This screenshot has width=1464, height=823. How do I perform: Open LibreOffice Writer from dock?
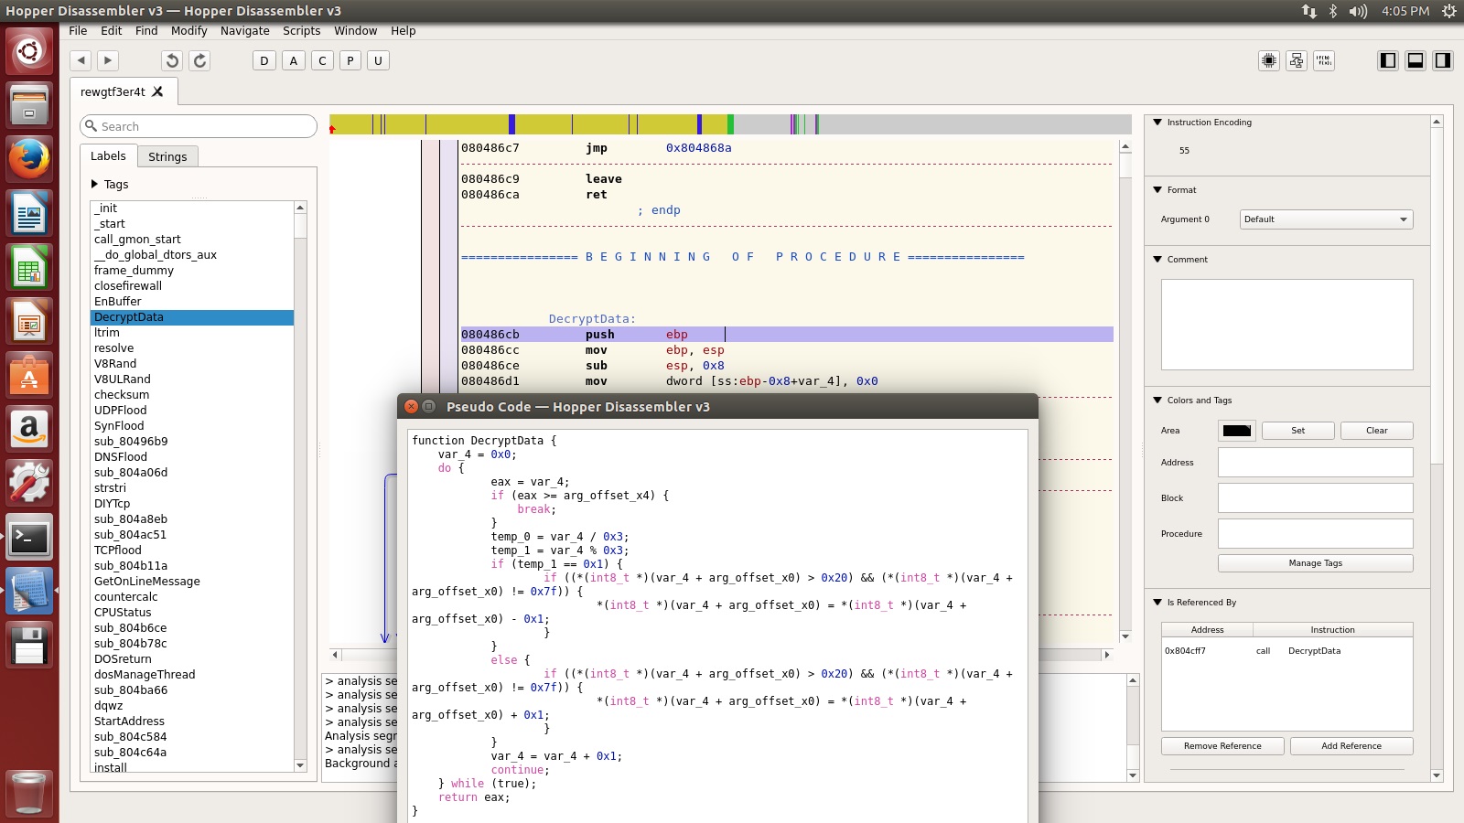(29, 214)
